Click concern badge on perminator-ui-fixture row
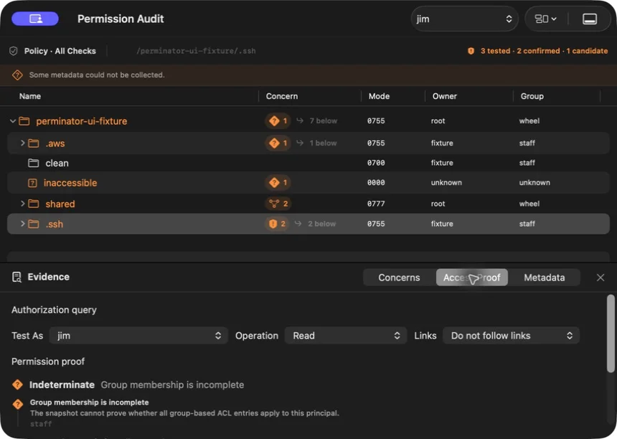This screenshot has width=617, height=439. (x=278, y=121)
